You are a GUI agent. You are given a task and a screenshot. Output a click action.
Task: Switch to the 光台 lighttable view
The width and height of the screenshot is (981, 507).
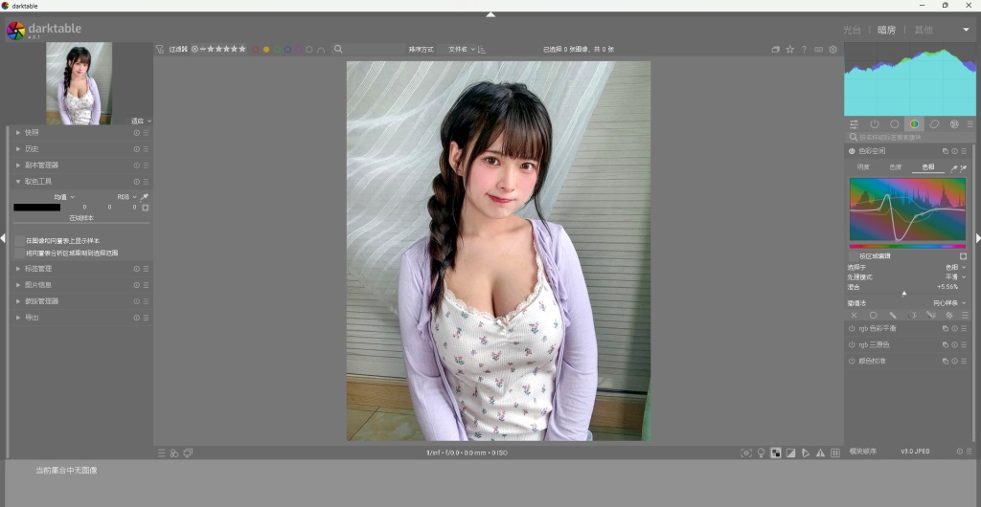click(852, 30)
